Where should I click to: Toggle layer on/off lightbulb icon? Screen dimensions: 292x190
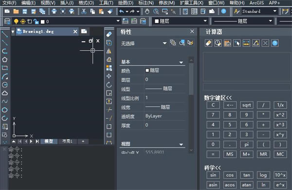pos(16,21)
